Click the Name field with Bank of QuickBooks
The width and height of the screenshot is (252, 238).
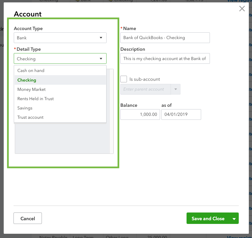click(165, 38)
